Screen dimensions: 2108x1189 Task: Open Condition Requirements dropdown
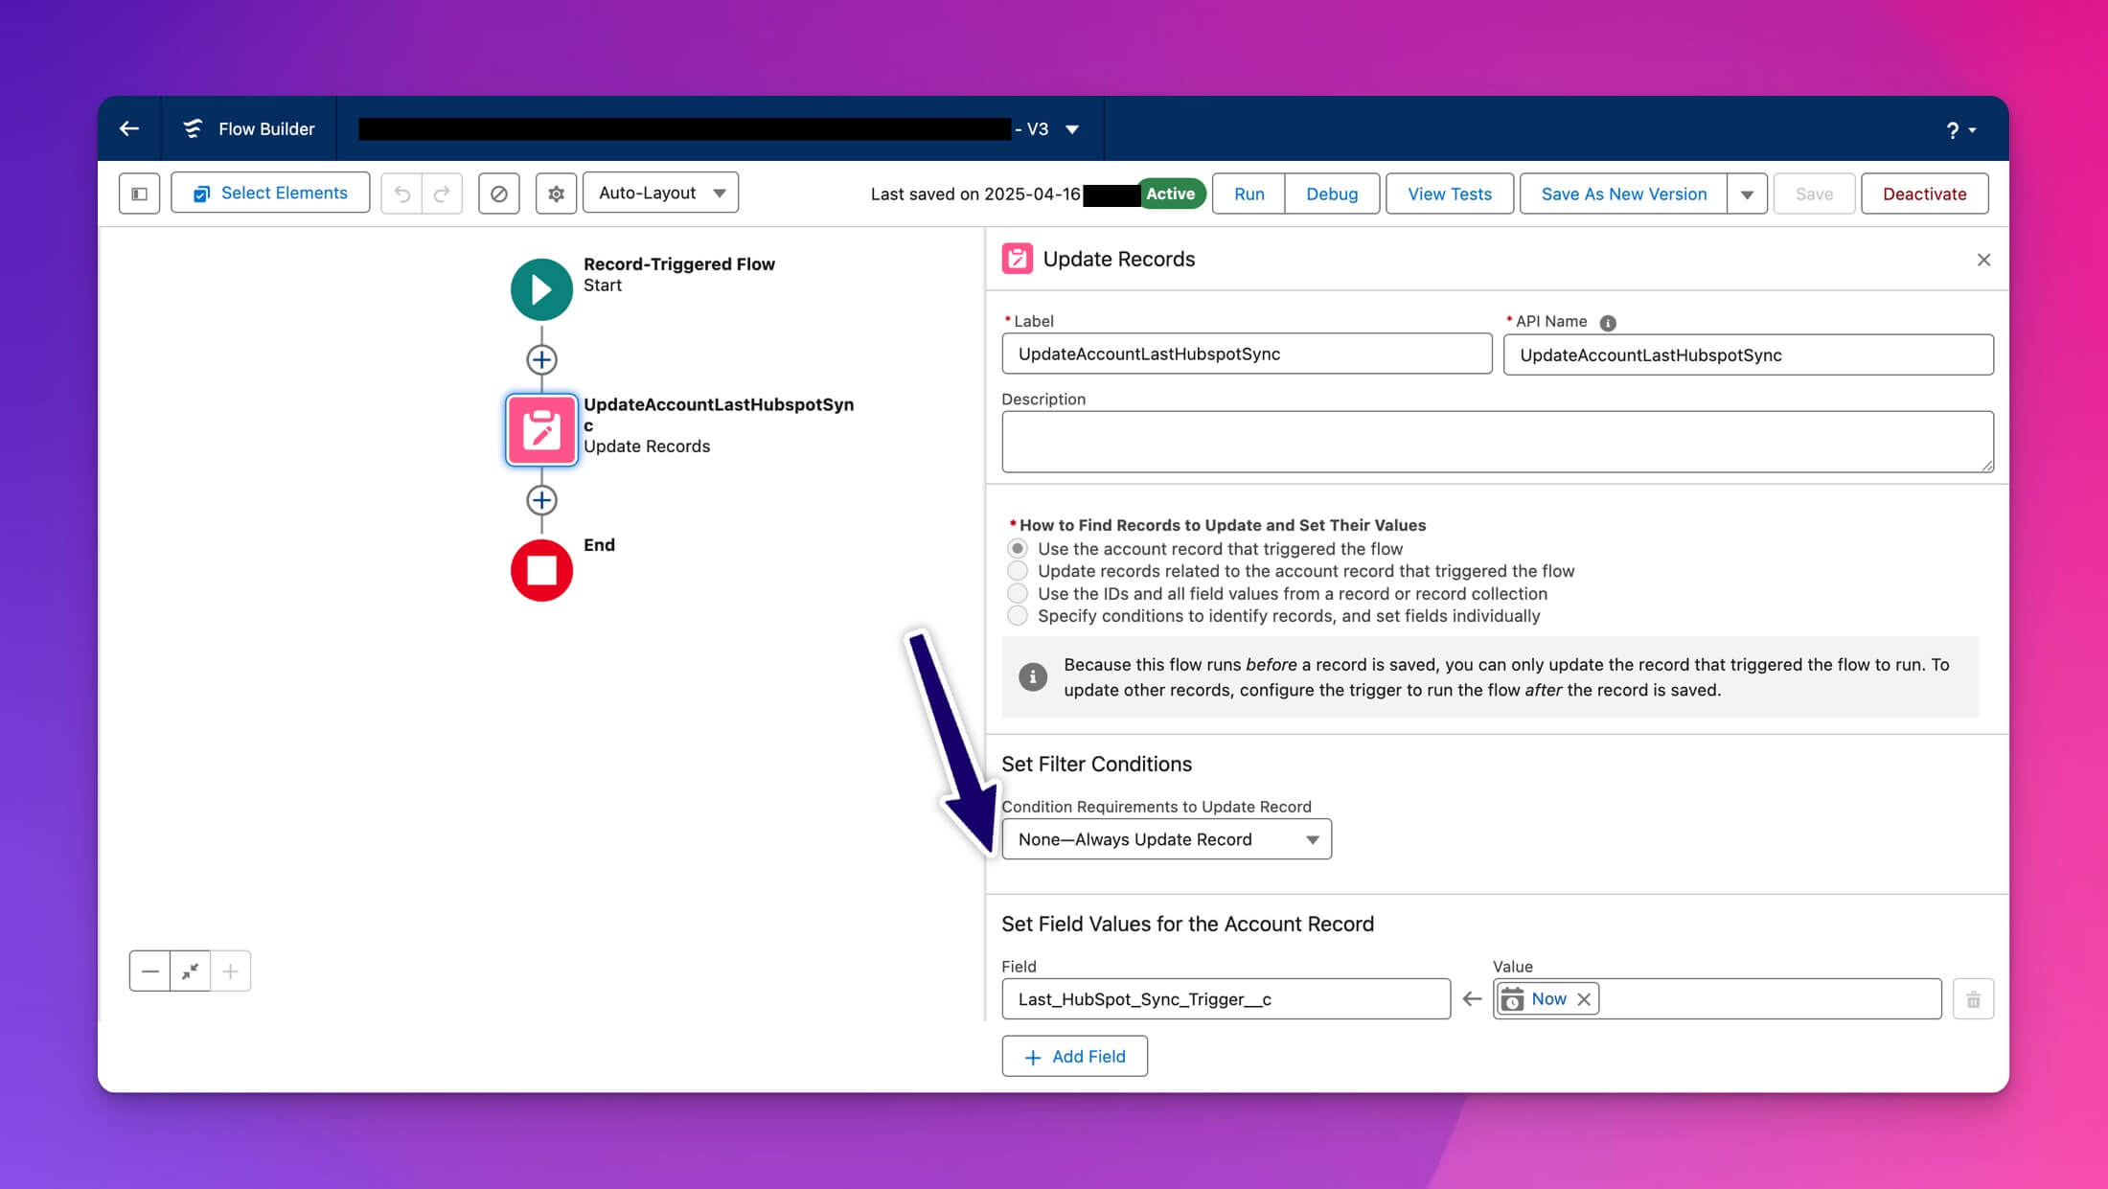click(1166, 839)
